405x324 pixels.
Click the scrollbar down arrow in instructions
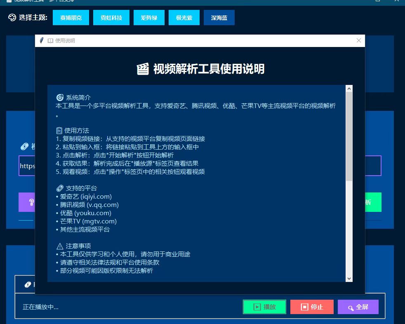click(x=349, y=279)
